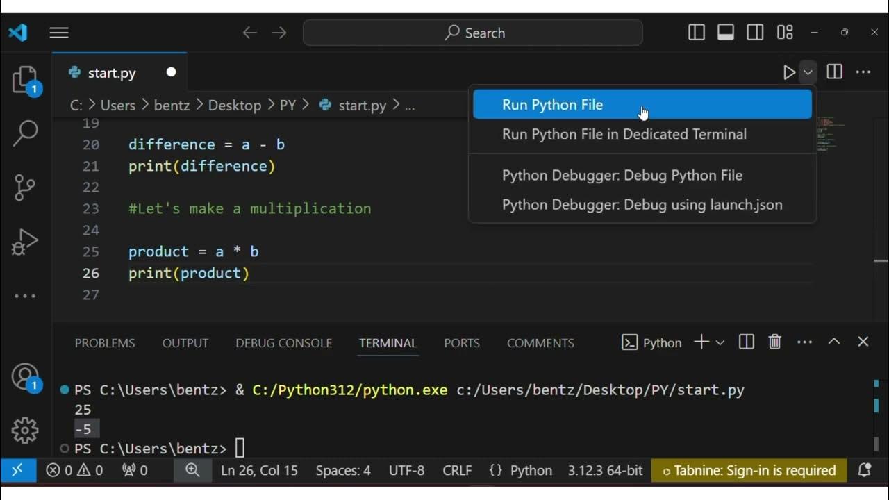Split the terminal panel
889x500 pixels.
(747, 342)
